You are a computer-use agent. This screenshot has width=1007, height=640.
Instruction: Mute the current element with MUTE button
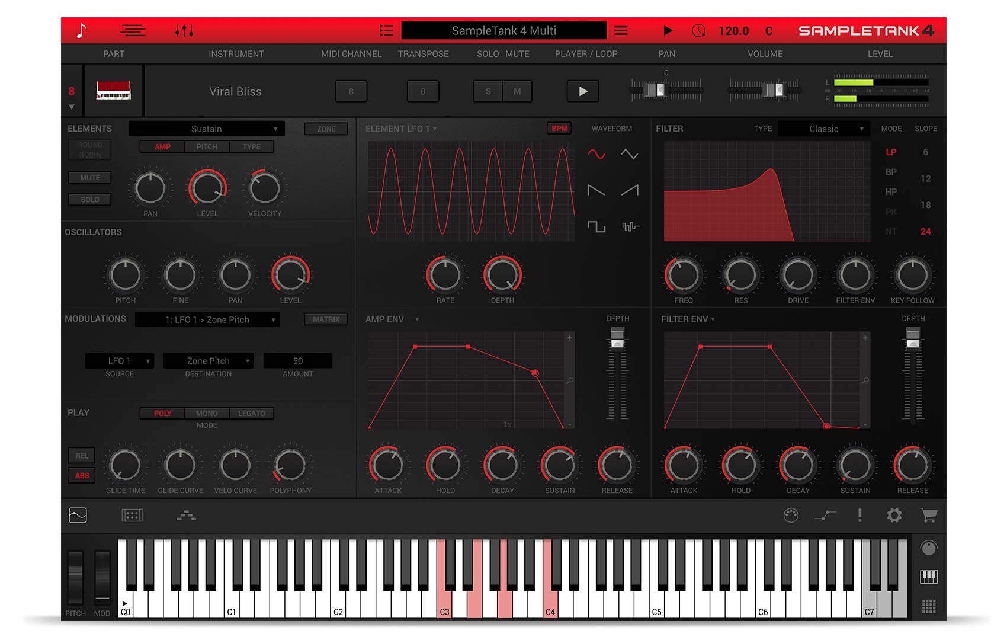click(x=89, y=177)
